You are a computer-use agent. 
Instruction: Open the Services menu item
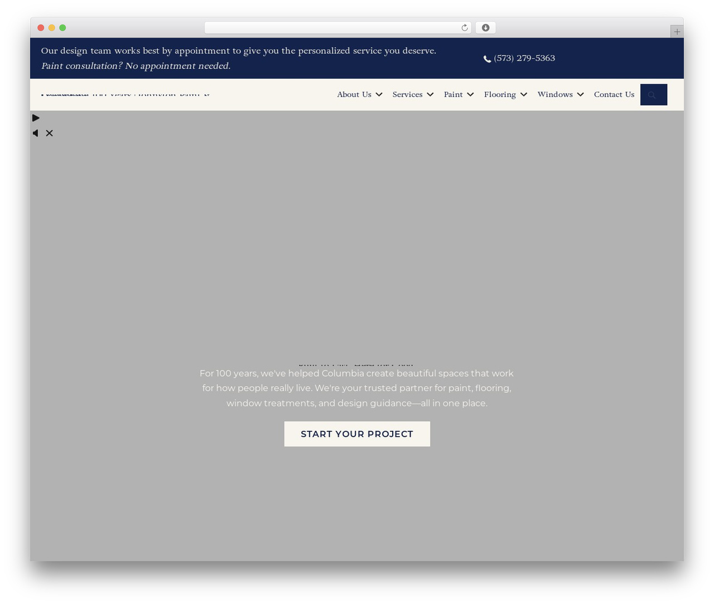407,95
